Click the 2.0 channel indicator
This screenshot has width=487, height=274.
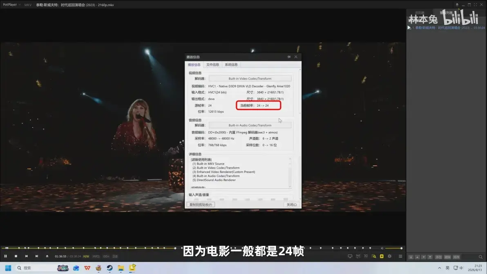coord(115,256)
